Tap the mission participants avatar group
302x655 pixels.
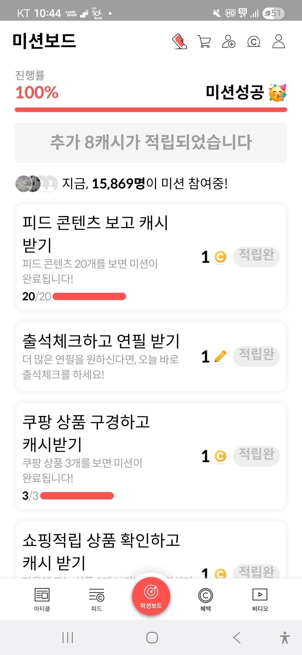36,184
